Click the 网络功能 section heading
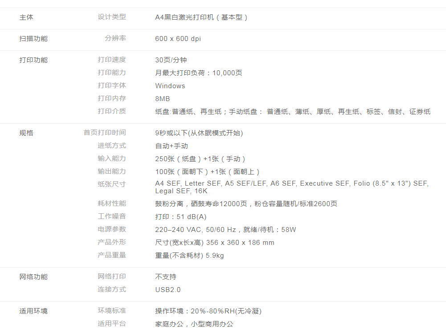This screenshot has height=329, width=446. [33, 277]
